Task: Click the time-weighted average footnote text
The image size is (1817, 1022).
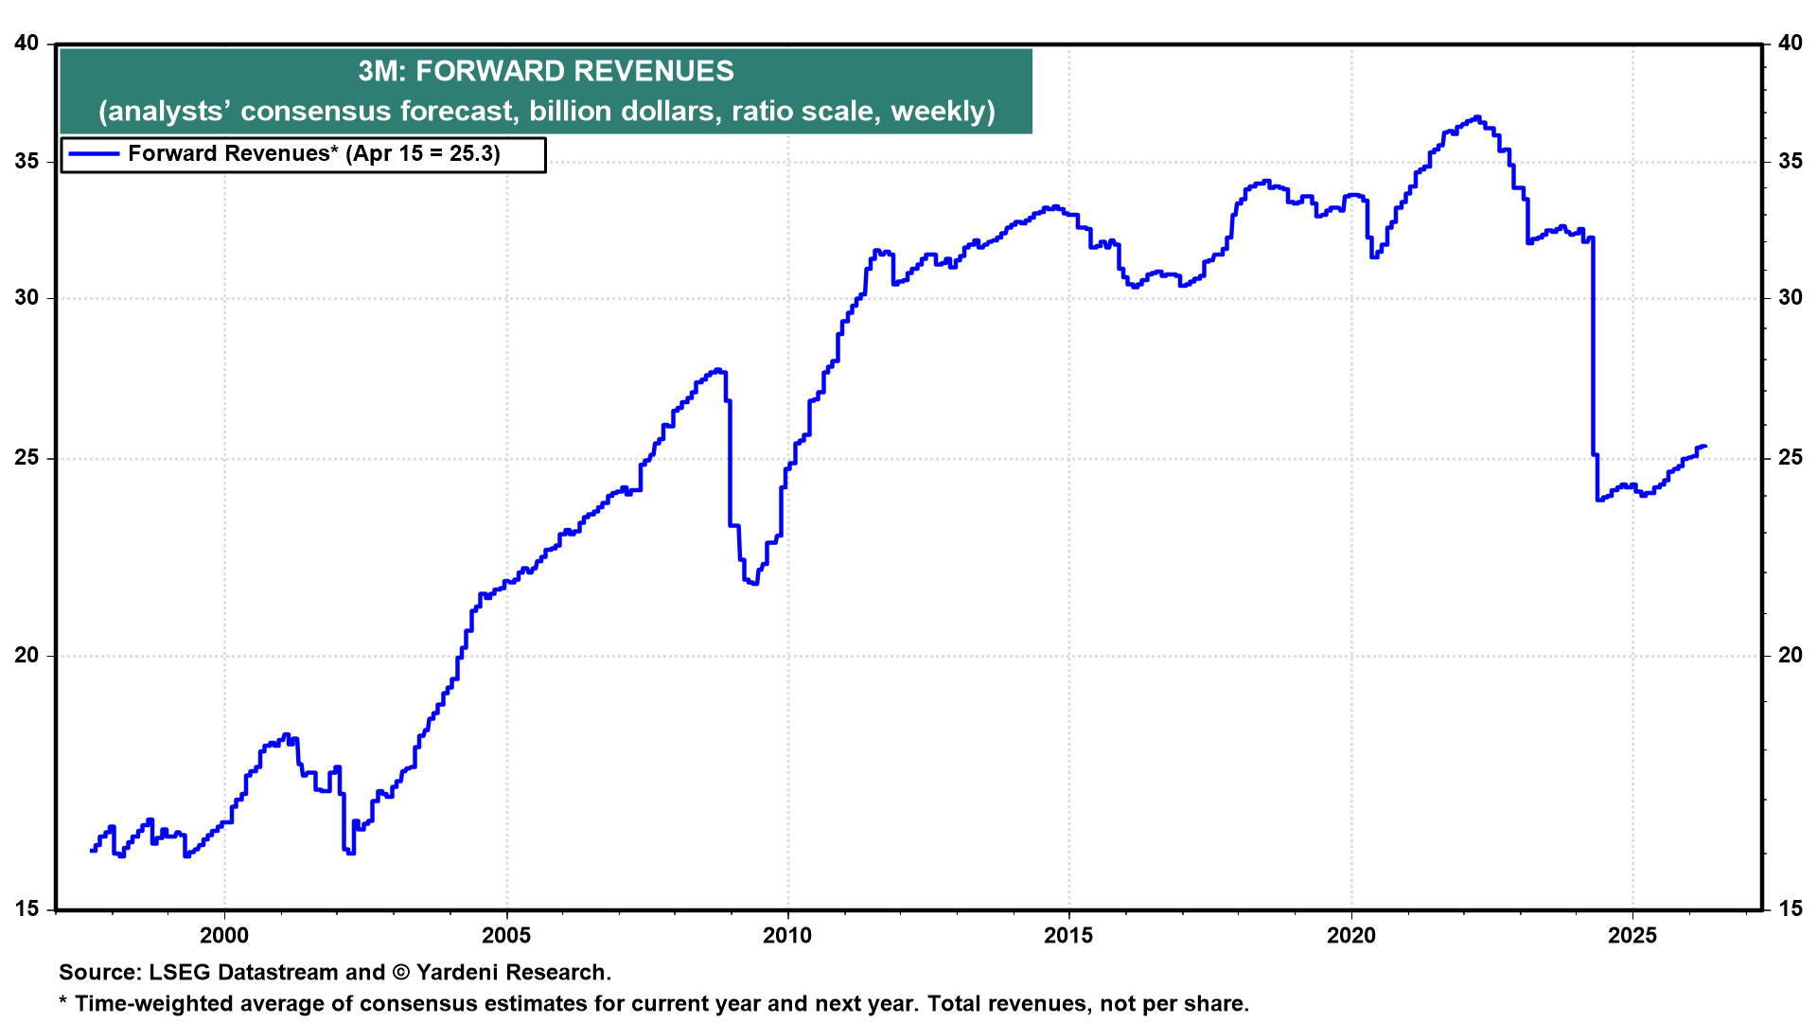Action: tap(653, 1004)
